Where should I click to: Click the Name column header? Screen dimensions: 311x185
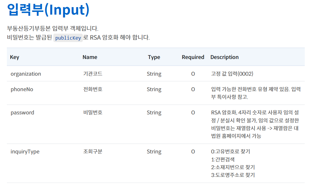point(90,57)
